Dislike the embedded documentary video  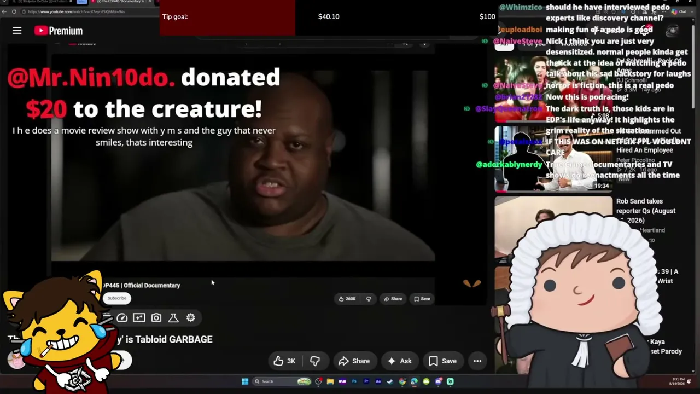(x=369, y=299)
